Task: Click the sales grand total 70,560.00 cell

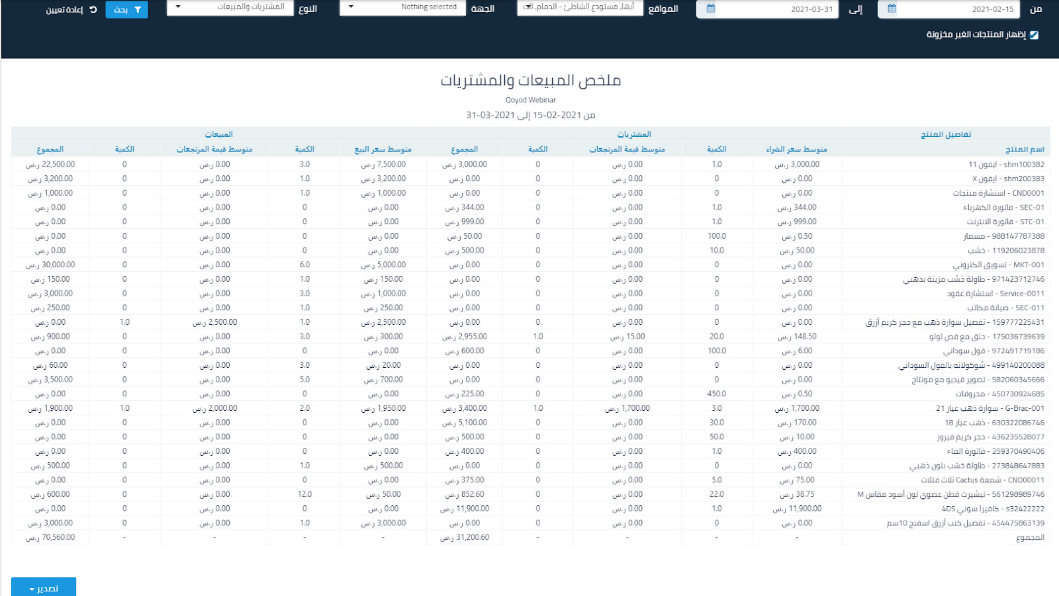Action: click(x=50, y=537)
